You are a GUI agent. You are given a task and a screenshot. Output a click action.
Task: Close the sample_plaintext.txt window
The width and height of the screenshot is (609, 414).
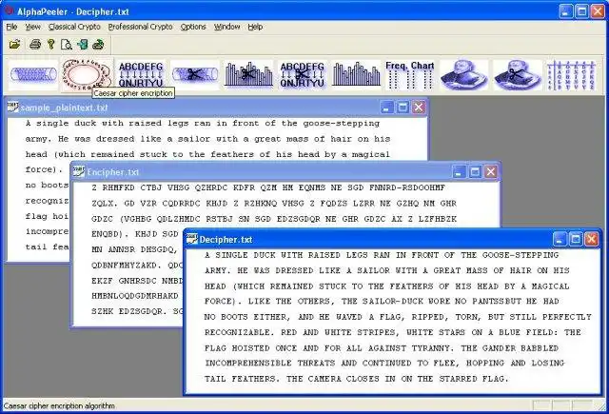(419, 108)
